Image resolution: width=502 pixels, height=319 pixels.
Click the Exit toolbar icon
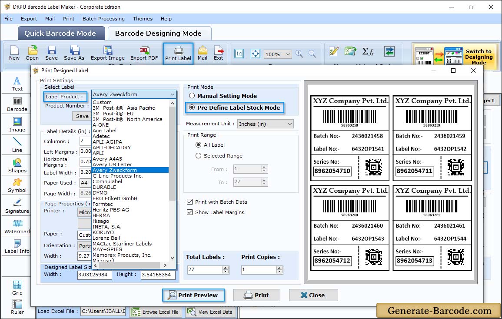pyautogui.click(x=219, y=53)
